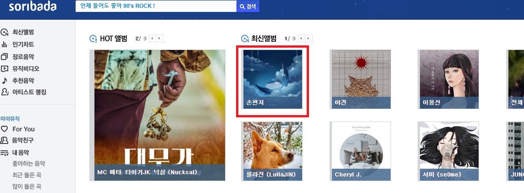Click the 내 음악 playlist icon
Viewport: 524px width, 193px height.
4,153
